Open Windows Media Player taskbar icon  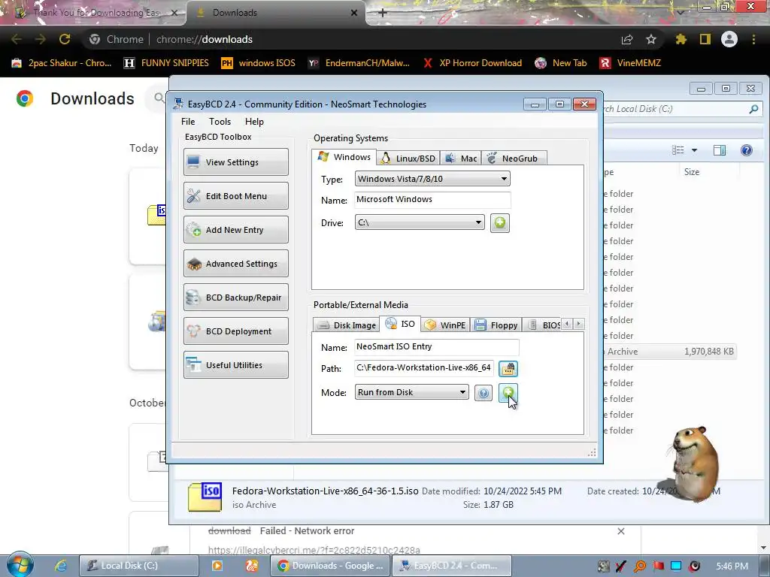pyautogui.click(x=217, y=566)
